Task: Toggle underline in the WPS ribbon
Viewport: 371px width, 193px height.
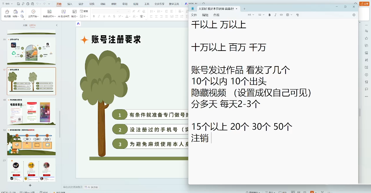Action: click(104, 16)
